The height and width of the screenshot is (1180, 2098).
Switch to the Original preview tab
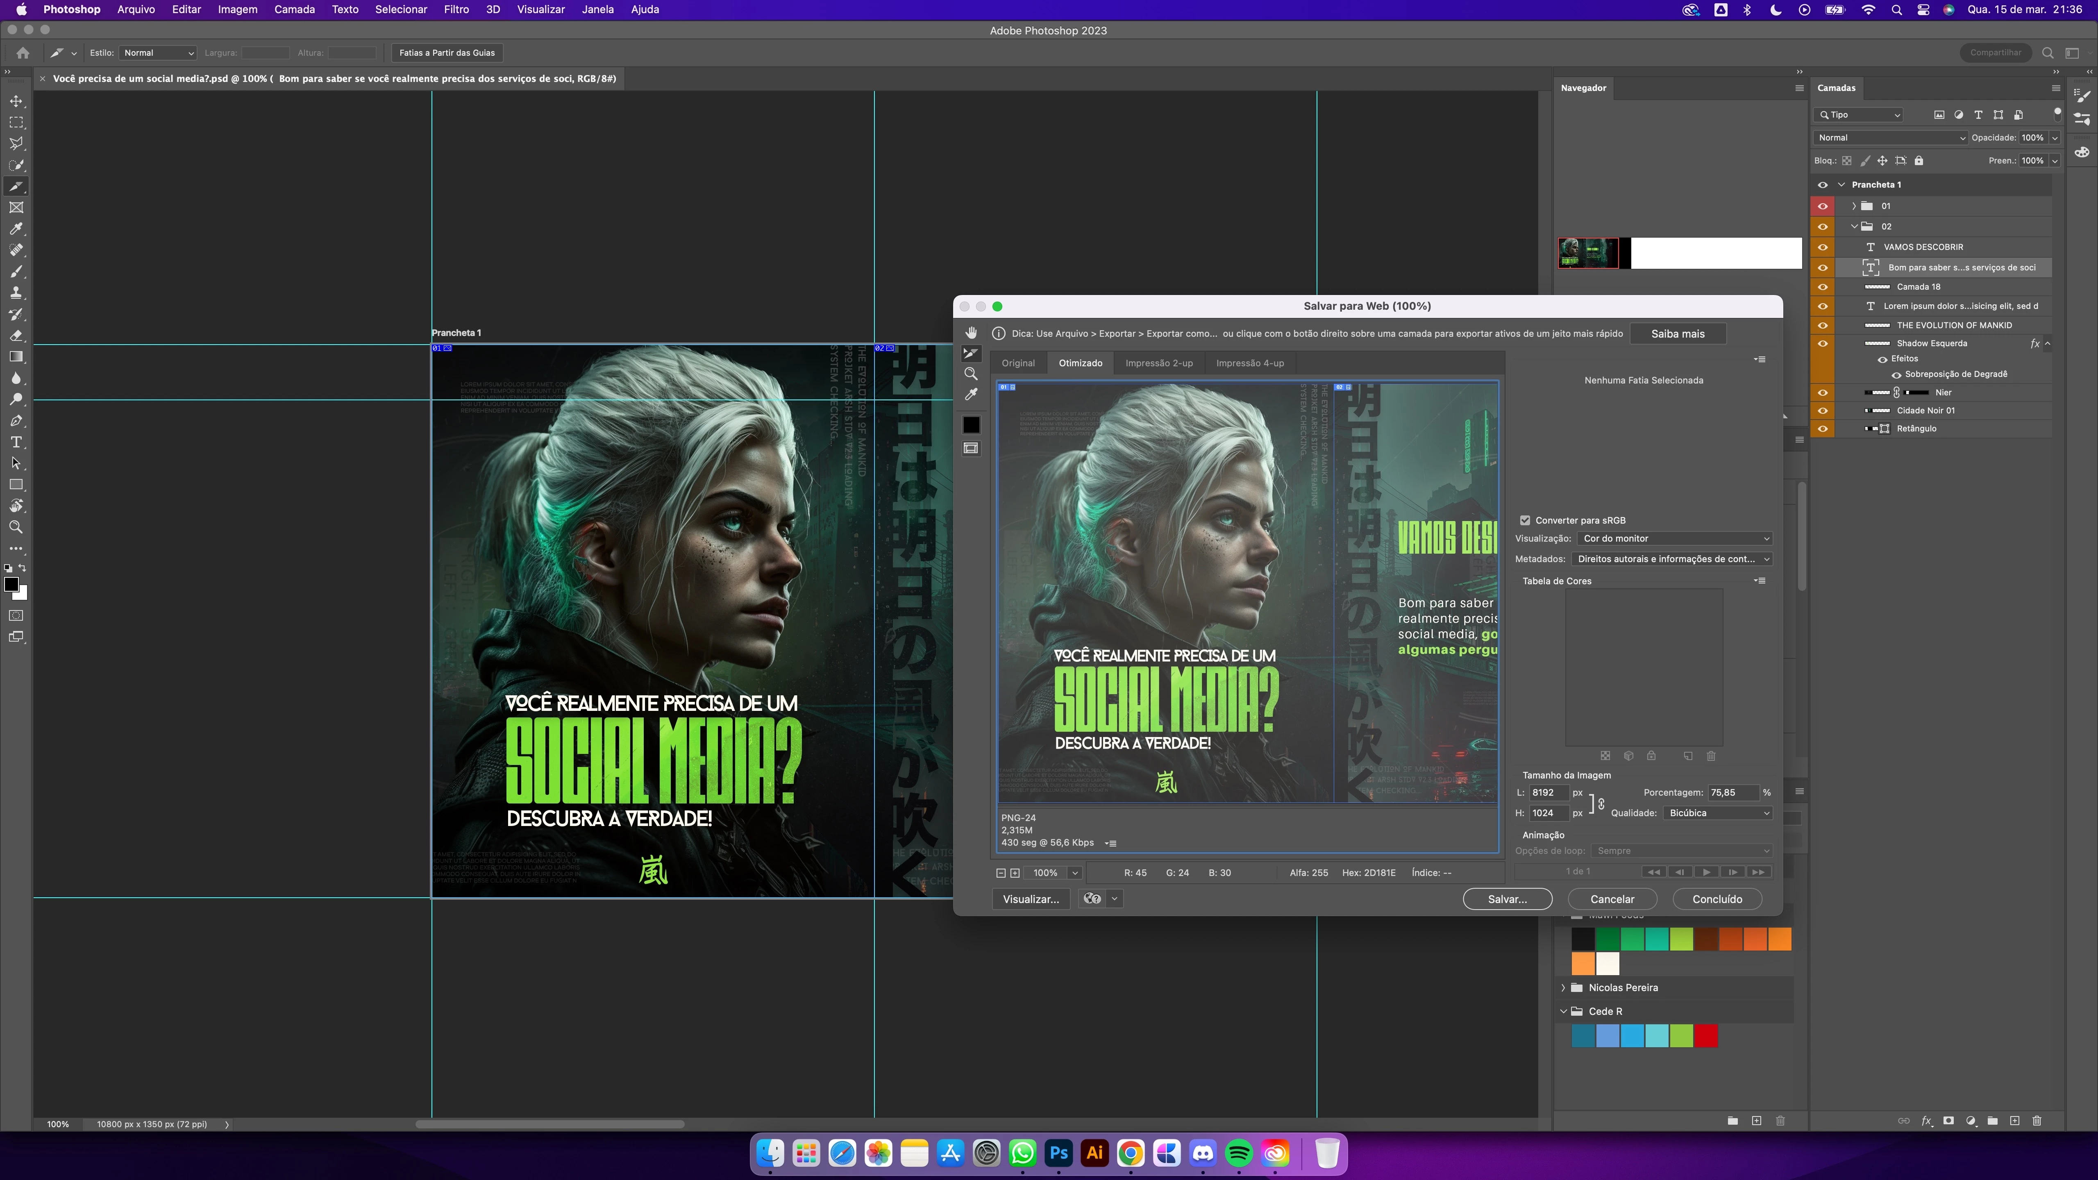(1018, 363)
